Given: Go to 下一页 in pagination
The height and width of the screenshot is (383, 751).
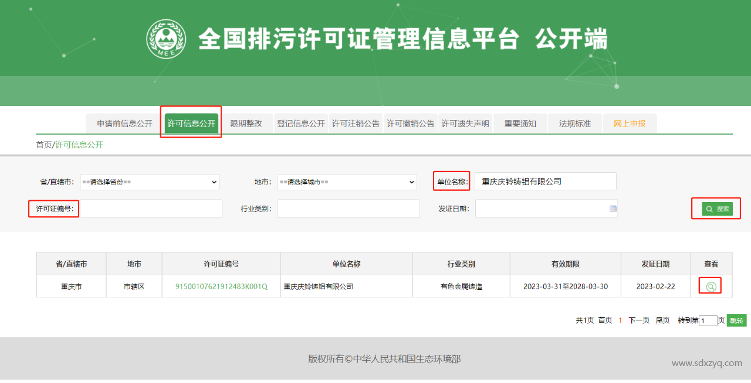Looking at the screenshot, I should point(638,320).
